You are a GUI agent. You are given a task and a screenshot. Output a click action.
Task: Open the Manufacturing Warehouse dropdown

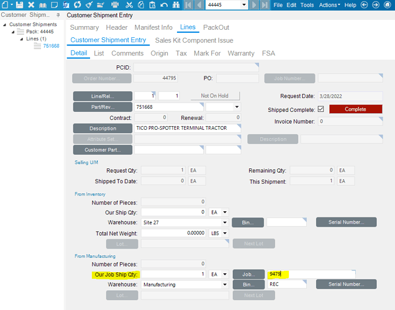coord(224,285)
